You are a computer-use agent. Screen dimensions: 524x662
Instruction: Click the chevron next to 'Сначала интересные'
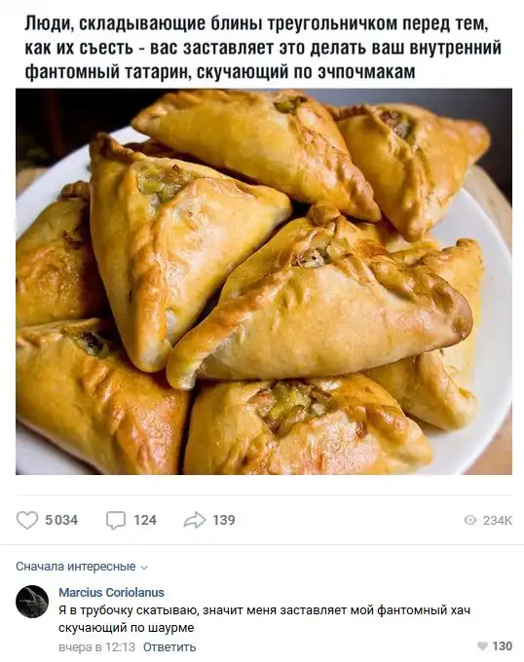[144, 568]
